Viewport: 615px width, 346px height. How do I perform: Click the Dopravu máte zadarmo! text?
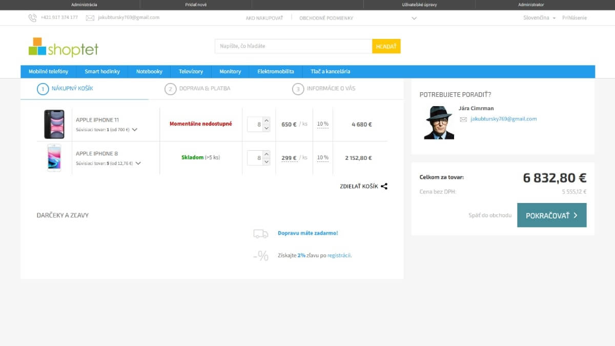tap(308, 233)
